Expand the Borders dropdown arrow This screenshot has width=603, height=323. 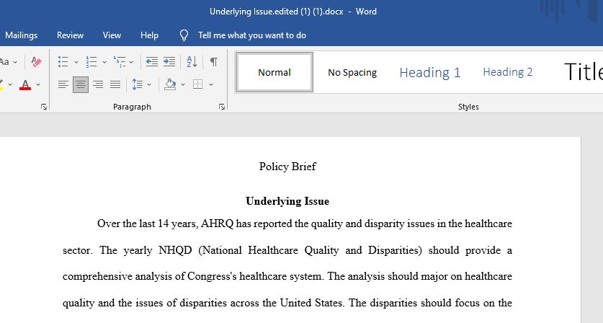(211, 84)
